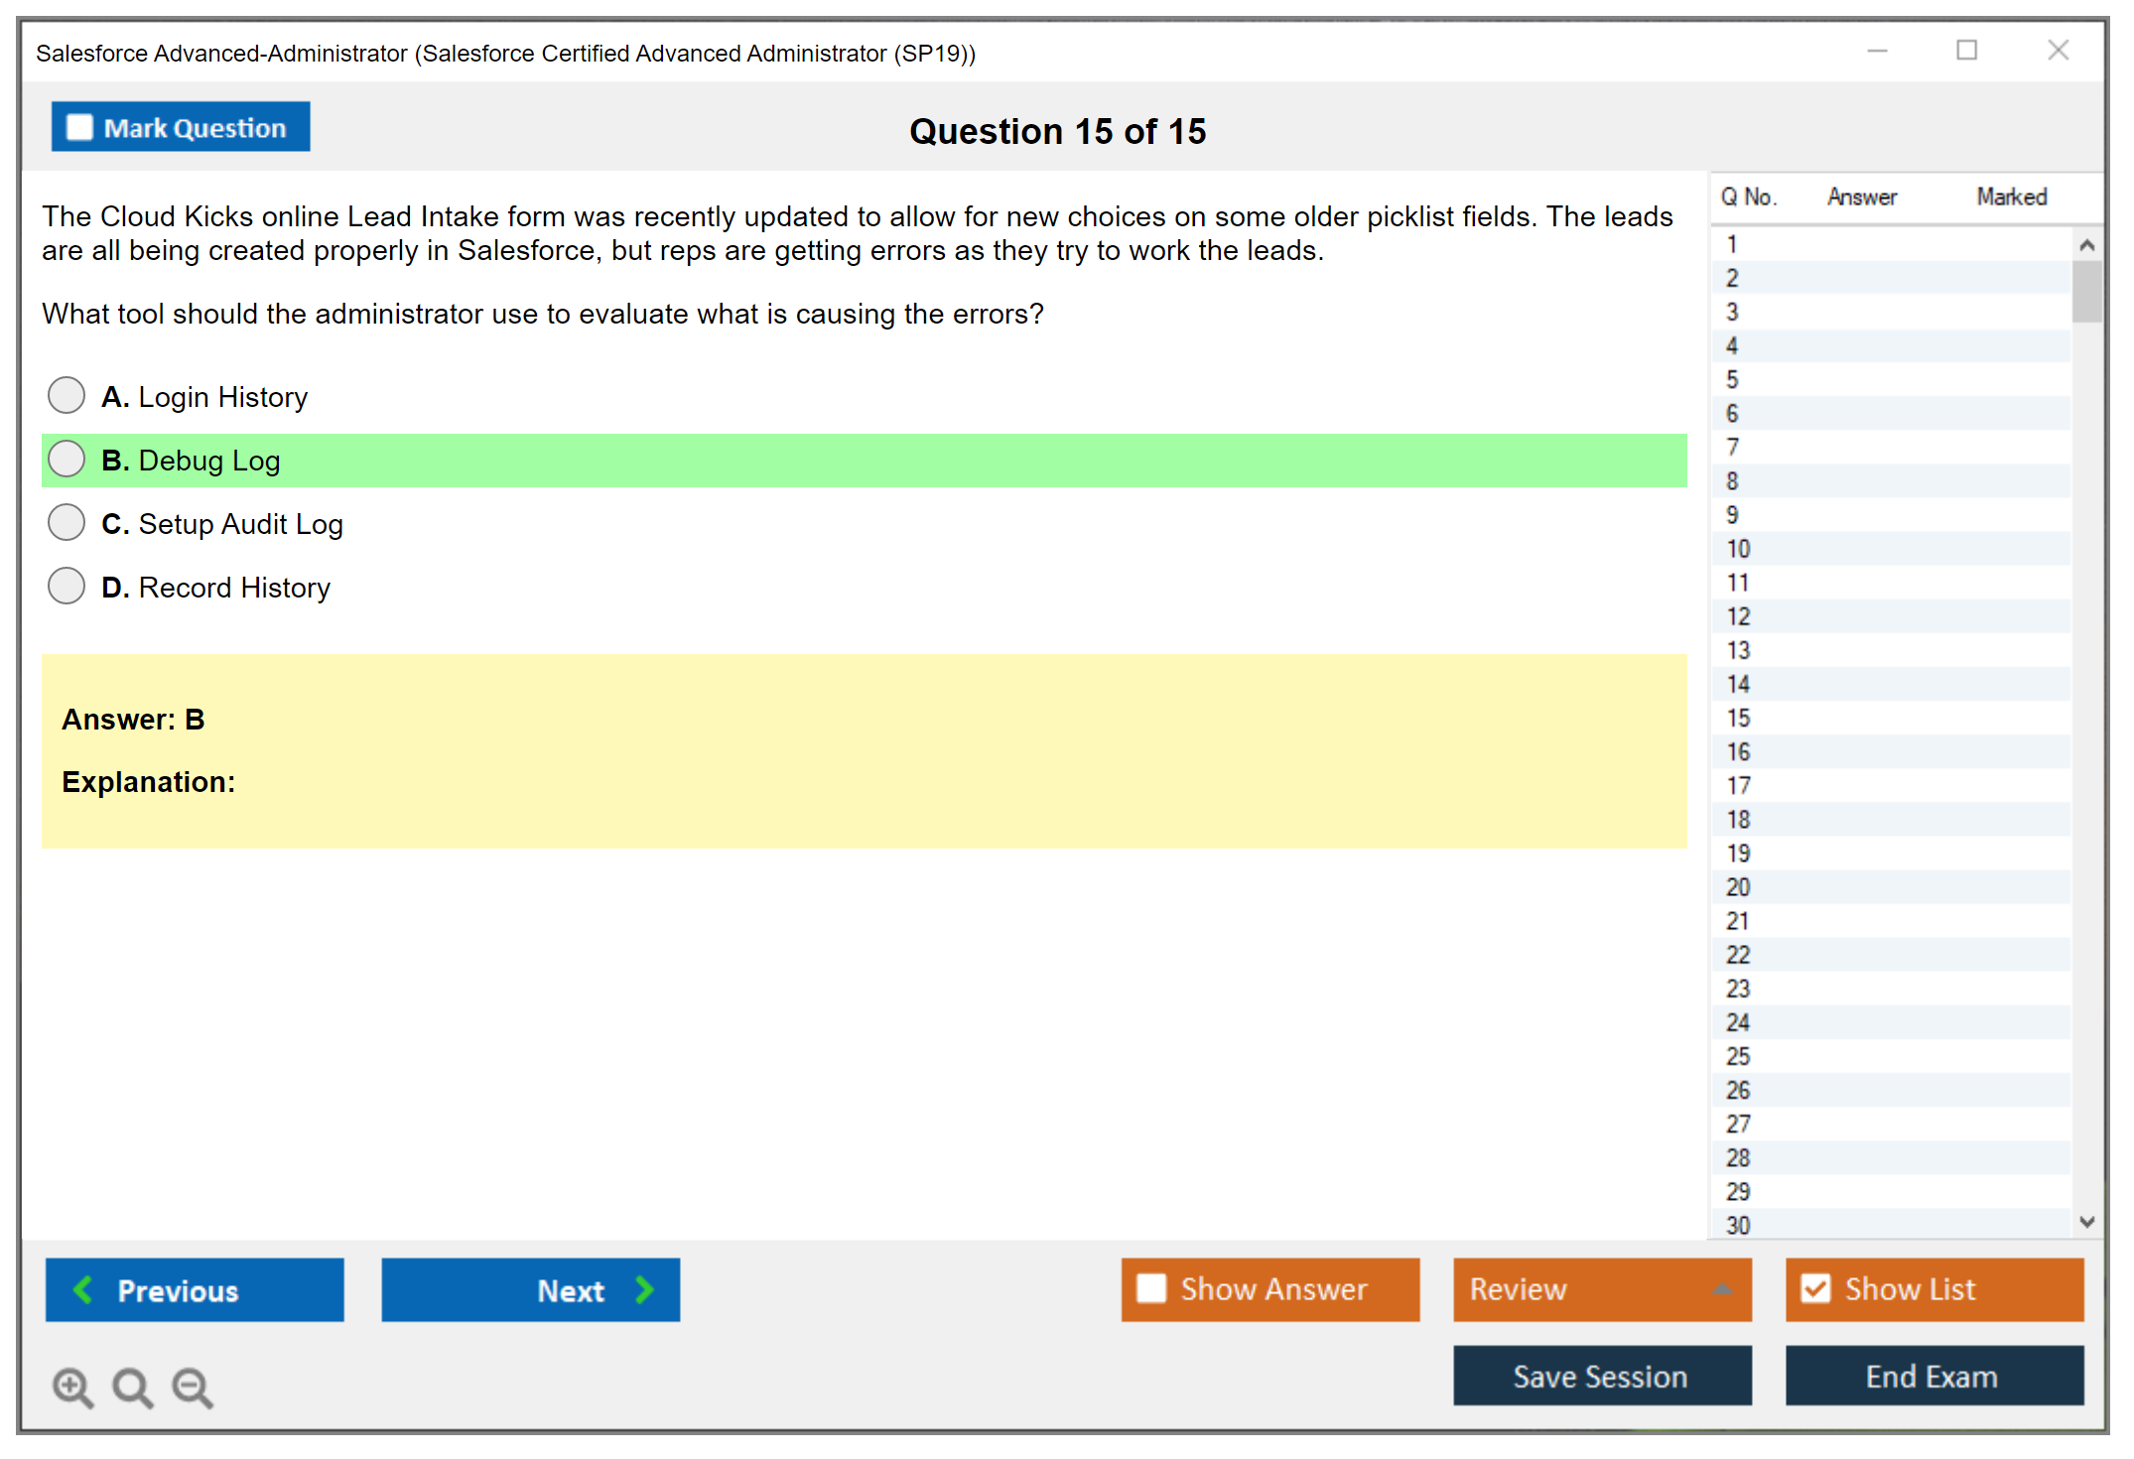Click the zoom out magnifier icon
Screen dimensions: 2134x1459
tap(193, 1387)
